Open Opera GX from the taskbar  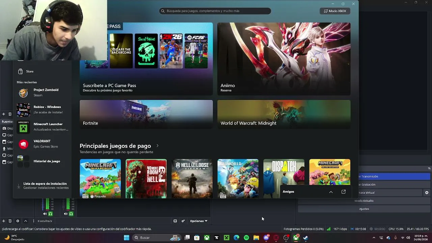276,238
